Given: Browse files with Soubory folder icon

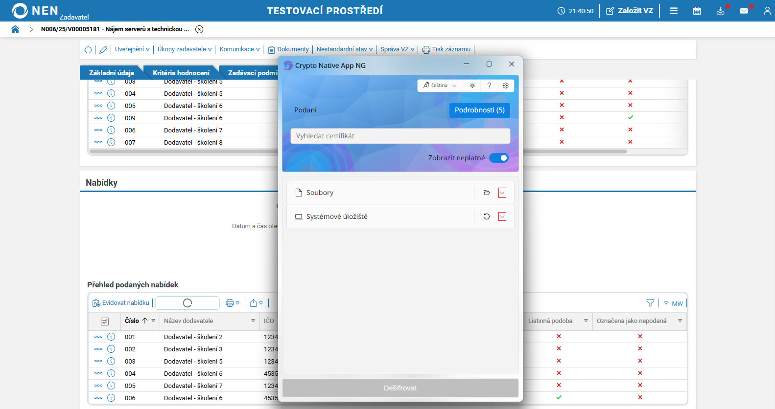Looking at the screenshot, I should tap(487, 193).
